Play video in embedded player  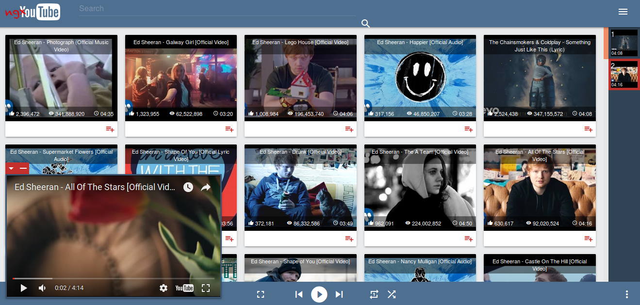[23, 288]
